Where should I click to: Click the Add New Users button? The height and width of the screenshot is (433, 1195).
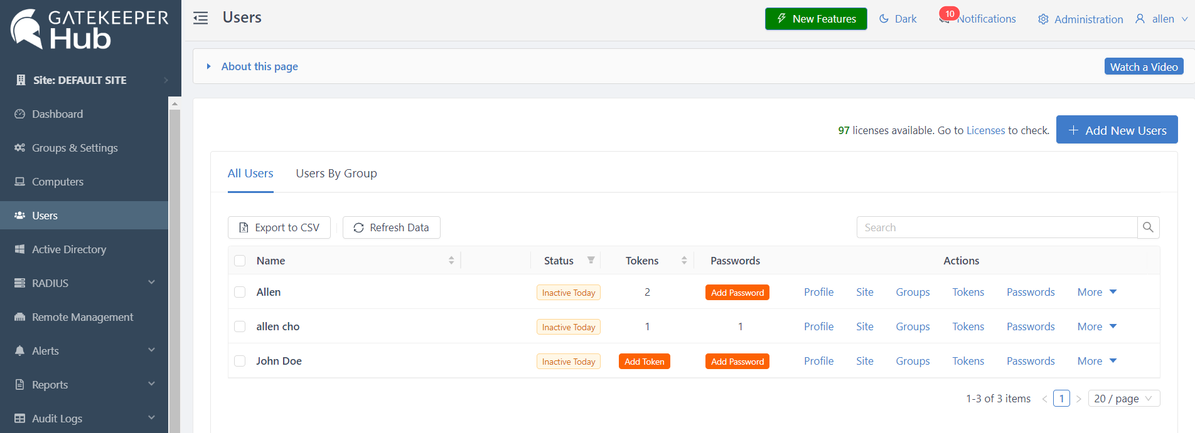(1117, 130)
